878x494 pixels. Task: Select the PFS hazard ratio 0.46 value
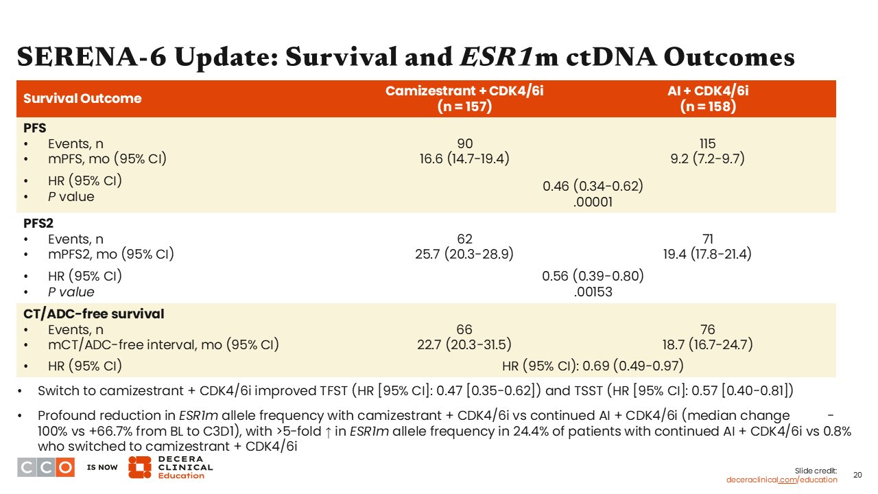[593, 186]
